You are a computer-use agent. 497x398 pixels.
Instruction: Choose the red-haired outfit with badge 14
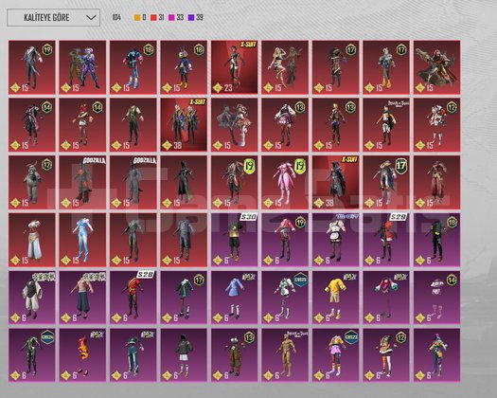pyautogui.click(x=82, y=125)
